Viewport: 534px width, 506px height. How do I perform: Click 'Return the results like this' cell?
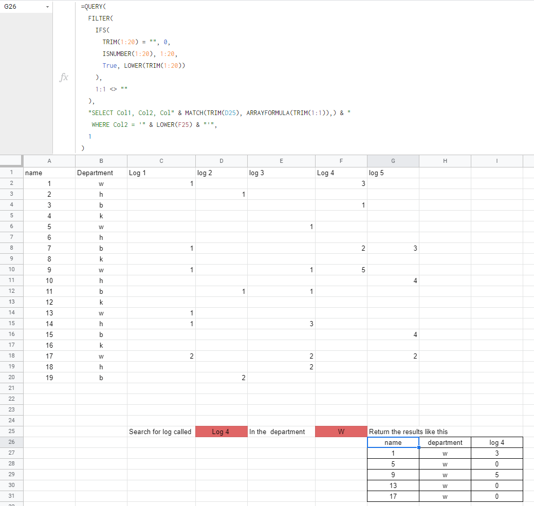pyautogui.click(x=408, y=432)
